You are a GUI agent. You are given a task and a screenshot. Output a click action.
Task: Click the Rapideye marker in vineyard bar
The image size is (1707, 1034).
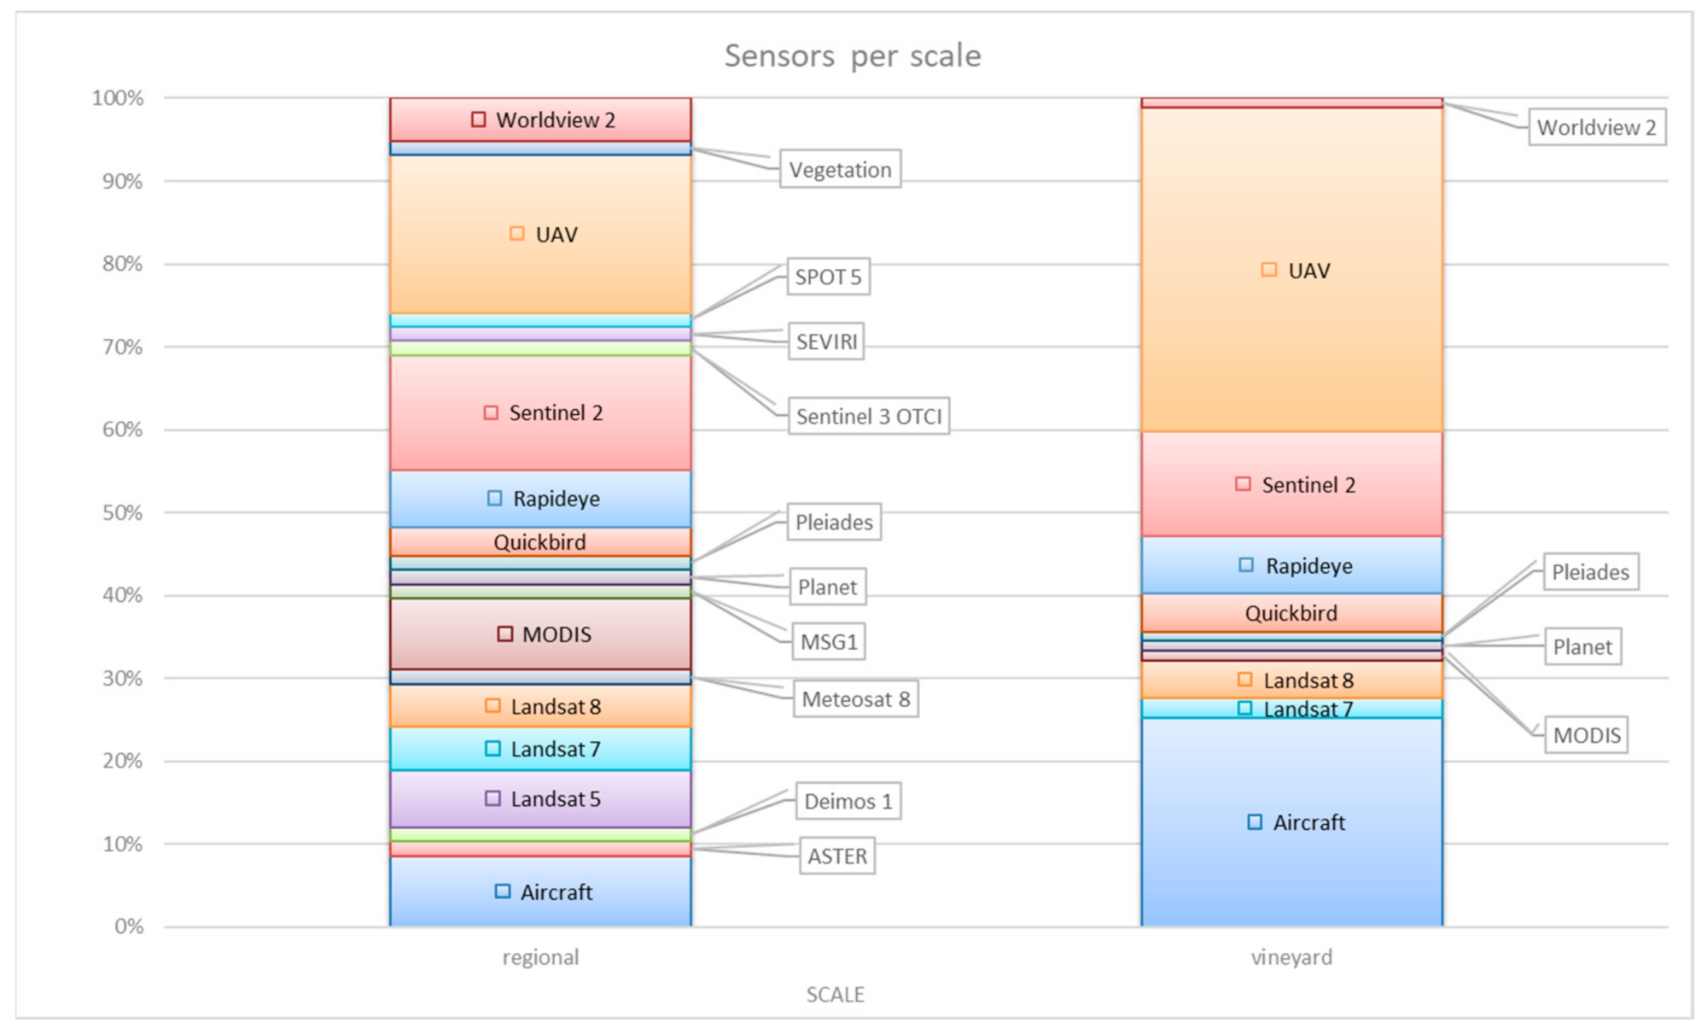(x=1246, y=564)
